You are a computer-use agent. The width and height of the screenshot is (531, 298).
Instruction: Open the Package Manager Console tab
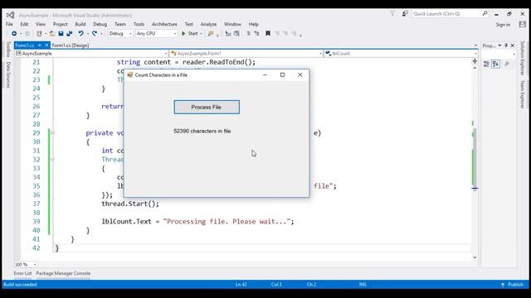pos(63,273)
